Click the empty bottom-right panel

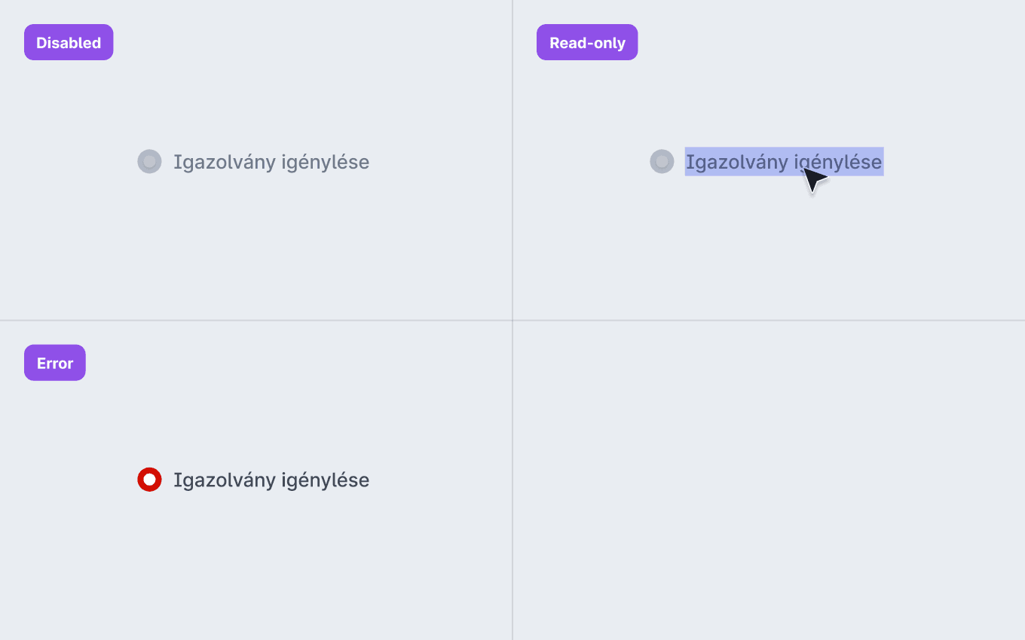(x=769, y=480)
